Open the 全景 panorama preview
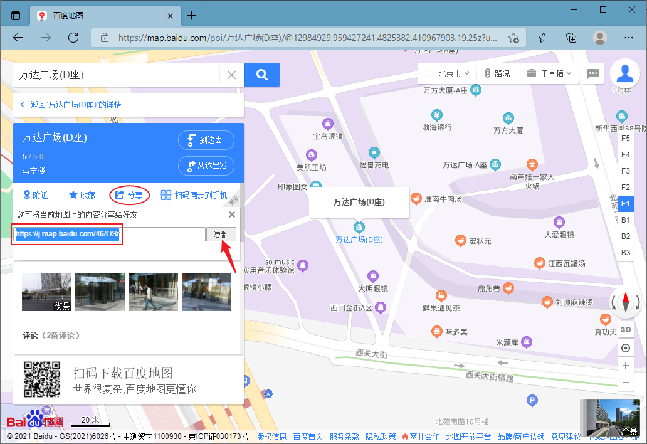The height and width of the screenshot is (444, 647). pos(610,418)
